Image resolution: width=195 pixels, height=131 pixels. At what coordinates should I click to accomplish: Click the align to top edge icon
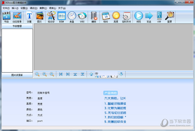click(75, 74)
